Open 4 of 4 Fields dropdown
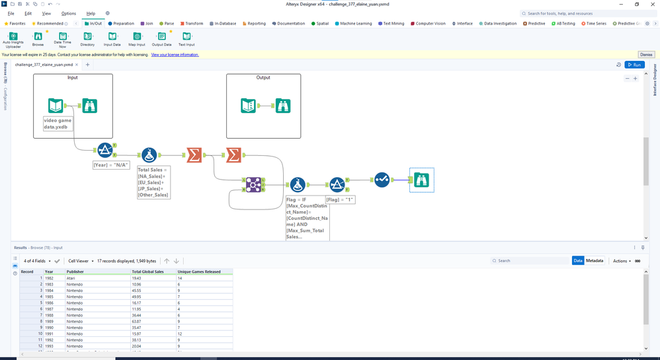The height and width of the screenshot is (360, 660). 37,261
